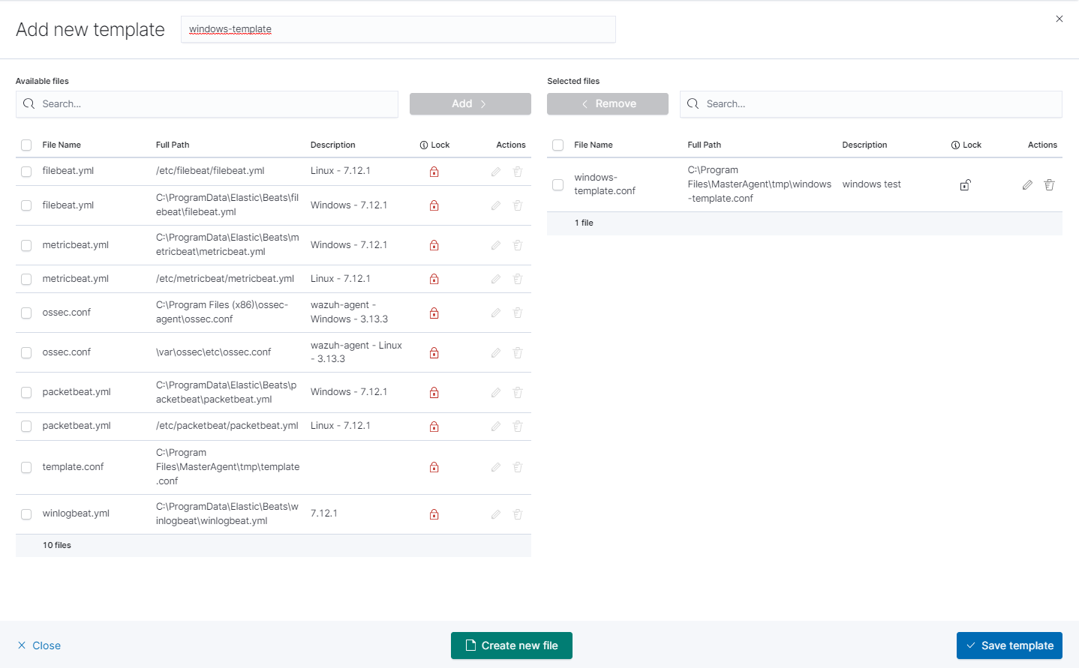Click the lock icon for template.conf

[434, 467]
